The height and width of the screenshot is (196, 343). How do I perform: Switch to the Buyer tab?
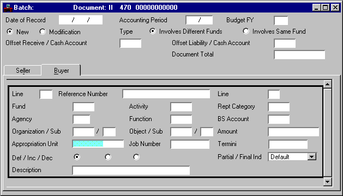point(61,71)
